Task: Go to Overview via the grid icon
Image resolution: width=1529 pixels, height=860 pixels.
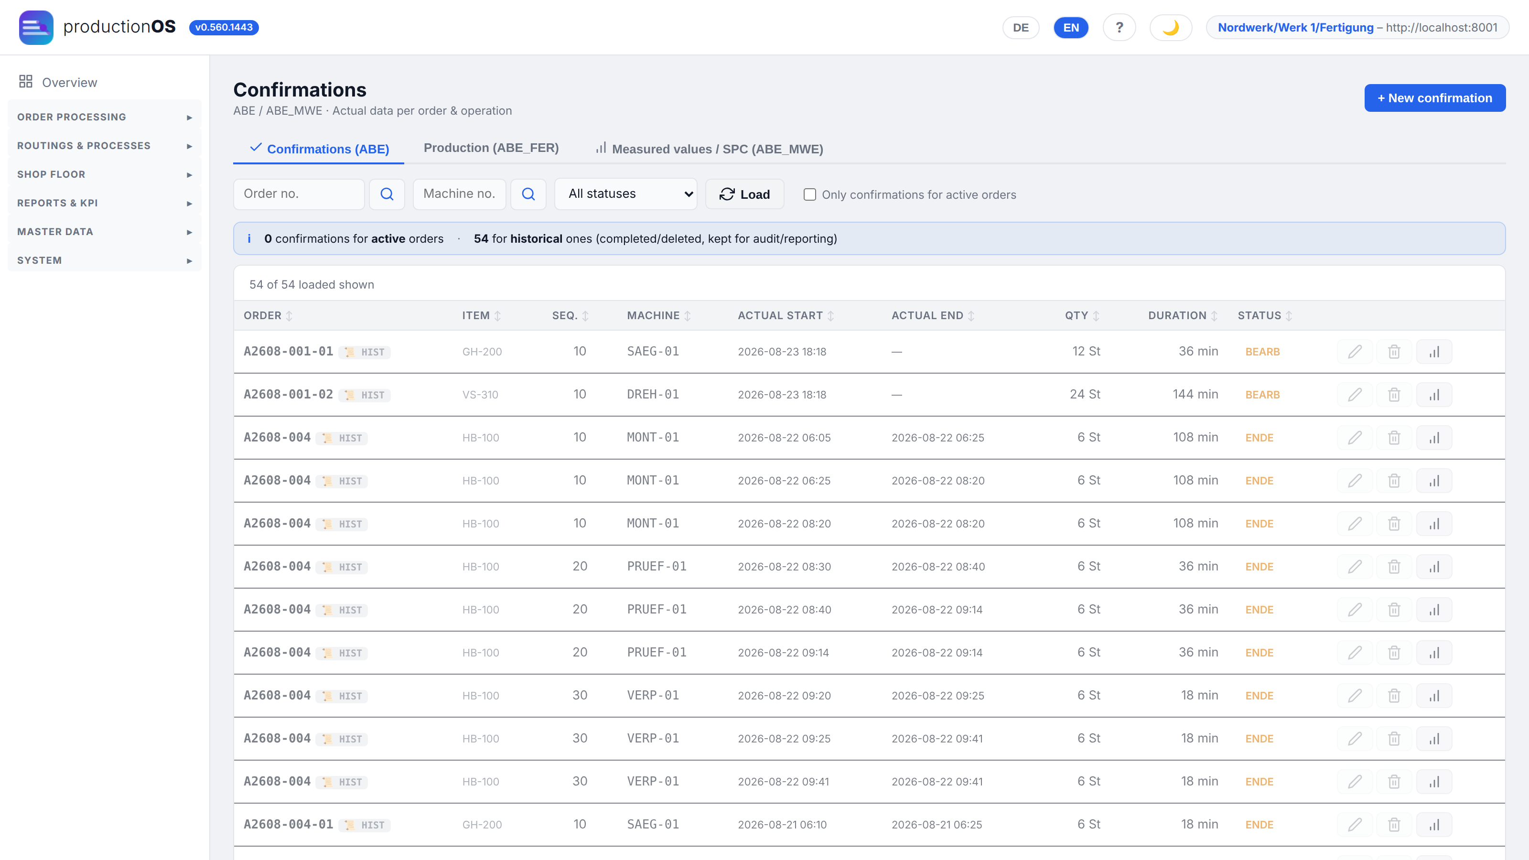Action: tap(25, 82)
